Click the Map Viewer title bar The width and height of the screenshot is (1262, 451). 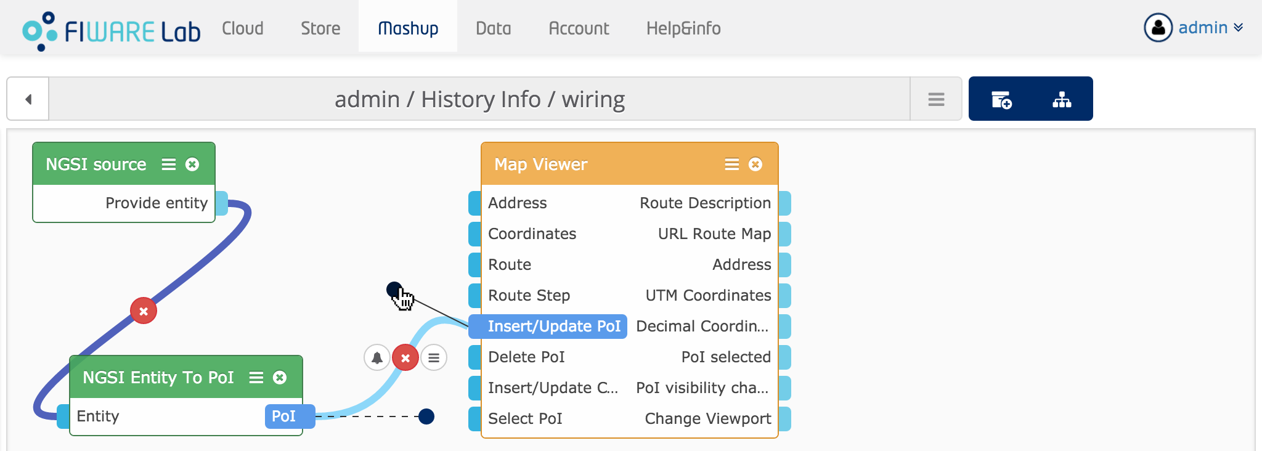[630, 164]
